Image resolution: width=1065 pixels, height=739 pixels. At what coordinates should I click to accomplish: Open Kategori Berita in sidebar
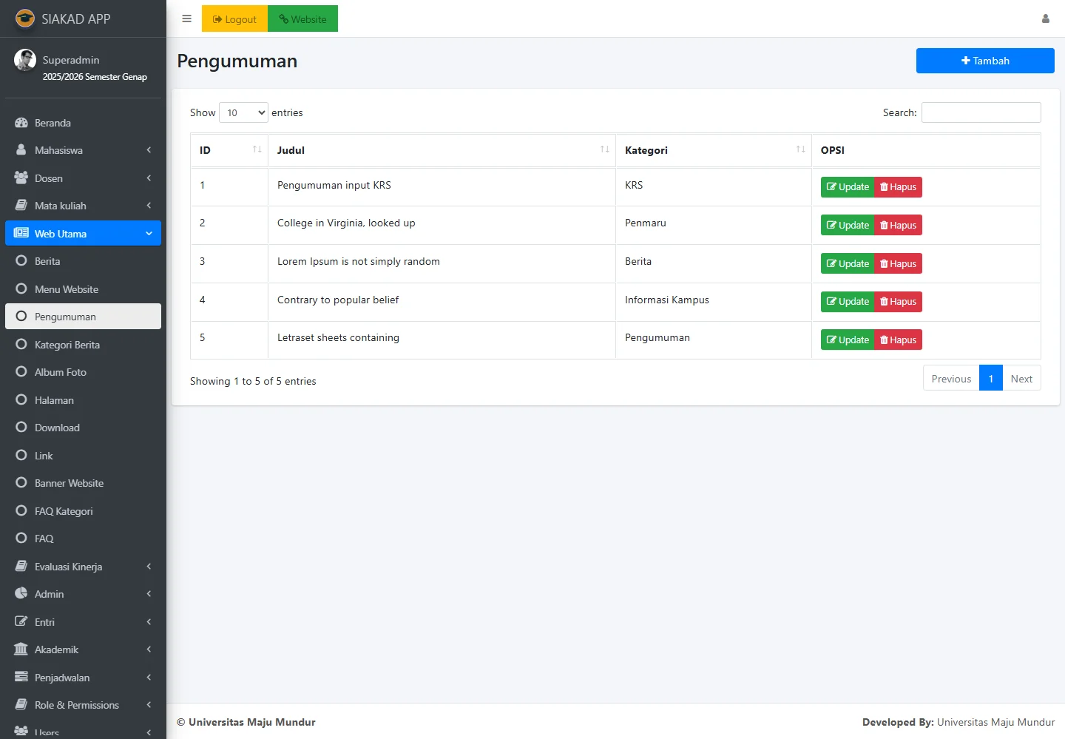click(x=67, y=345)
